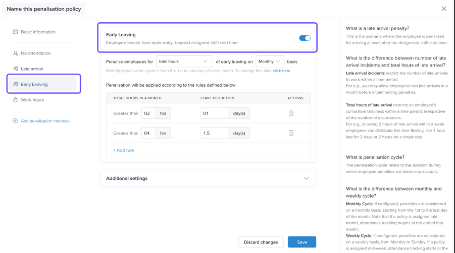Screen dimensions: 455x253
Task: Click the LEAVE DEDUCTION column header
Action: point(217,98)
